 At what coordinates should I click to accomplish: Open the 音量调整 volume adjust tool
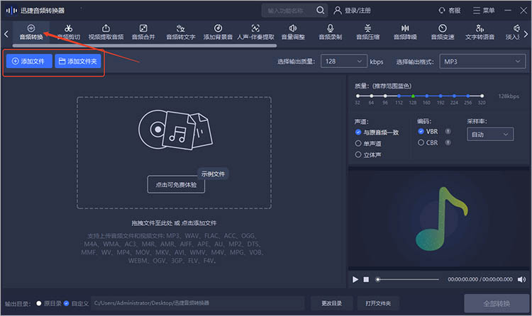[x=293, y=32]
